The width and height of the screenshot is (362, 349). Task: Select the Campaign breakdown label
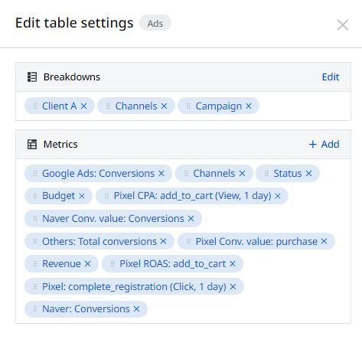[219, 106]
